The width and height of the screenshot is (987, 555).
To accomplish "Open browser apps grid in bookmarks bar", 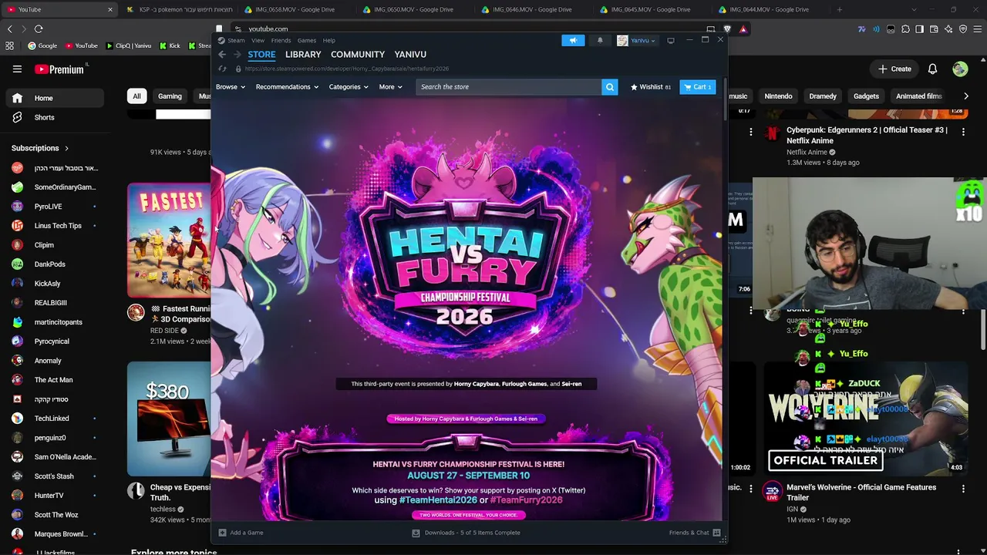I will tap(10, 45).
